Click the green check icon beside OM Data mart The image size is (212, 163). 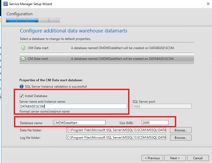click(x=23, y=48)
